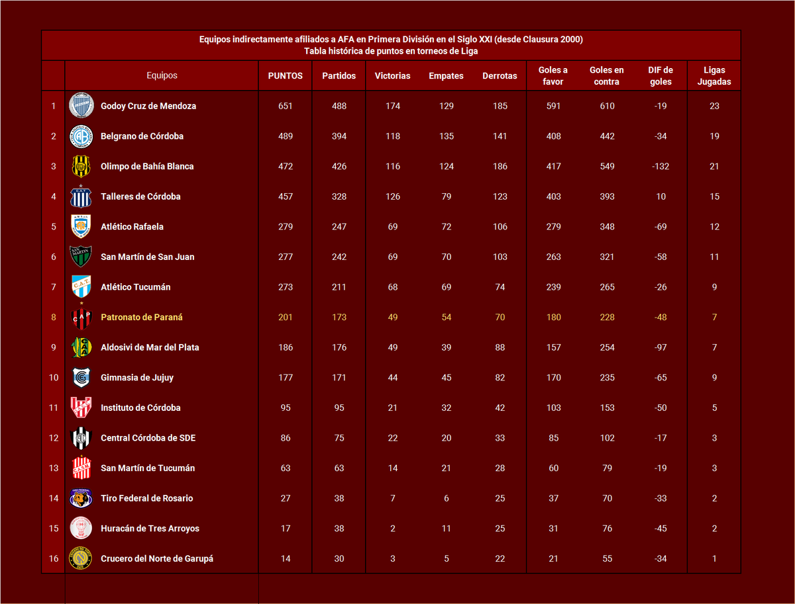Click Godoy Cruz leagues played 23

point(714,106)
